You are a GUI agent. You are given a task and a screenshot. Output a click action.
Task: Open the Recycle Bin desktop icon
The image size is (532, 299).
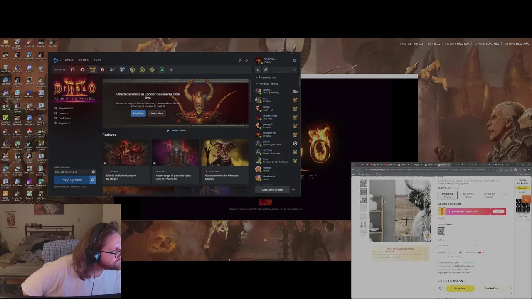[x=6, y=68]
